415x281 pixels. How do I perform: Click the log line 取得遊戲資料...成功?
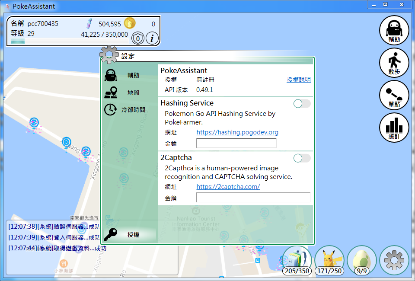point(57,248)
